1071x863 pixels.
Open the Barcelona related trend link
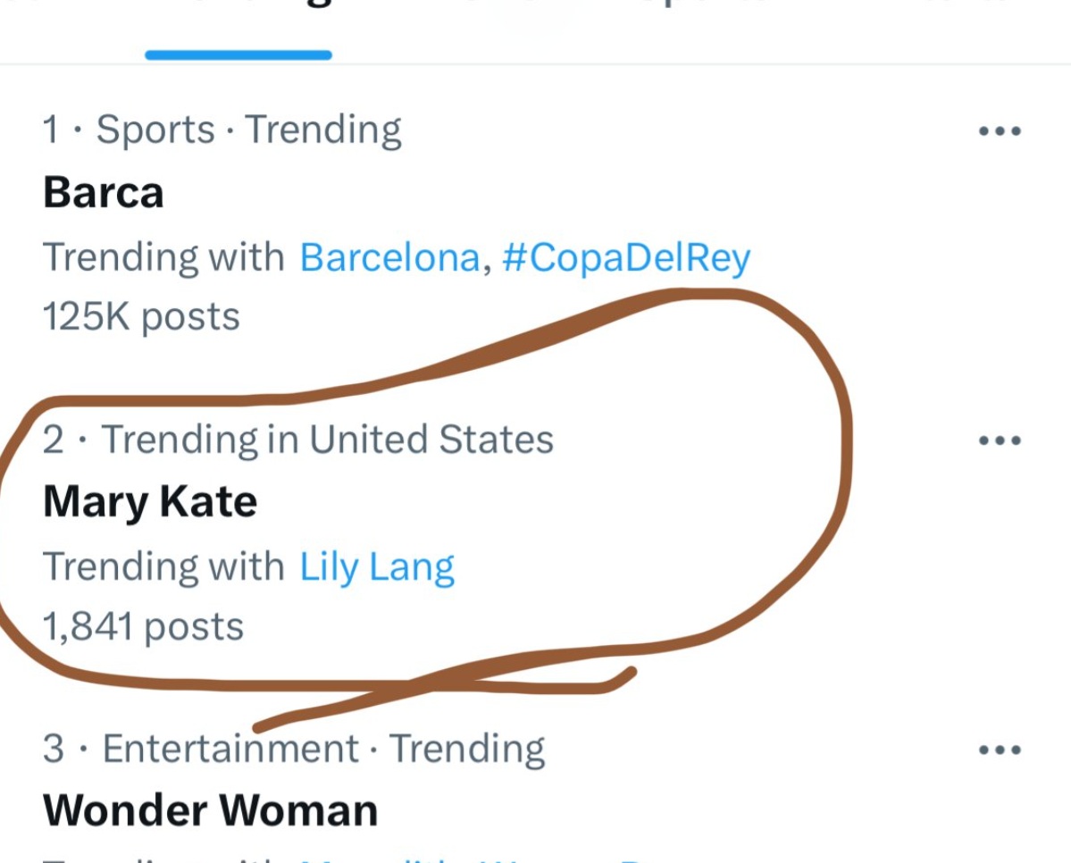[x=389, y=257]
